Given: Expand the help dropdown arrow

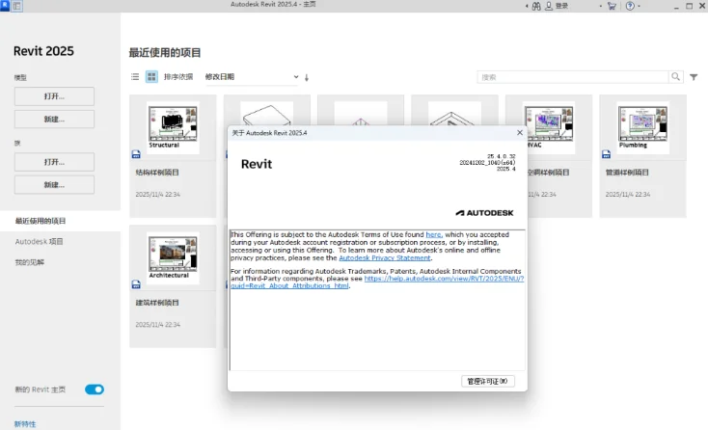Looking at the screenshot, I should pyautogui.click(x=639, y=7).
